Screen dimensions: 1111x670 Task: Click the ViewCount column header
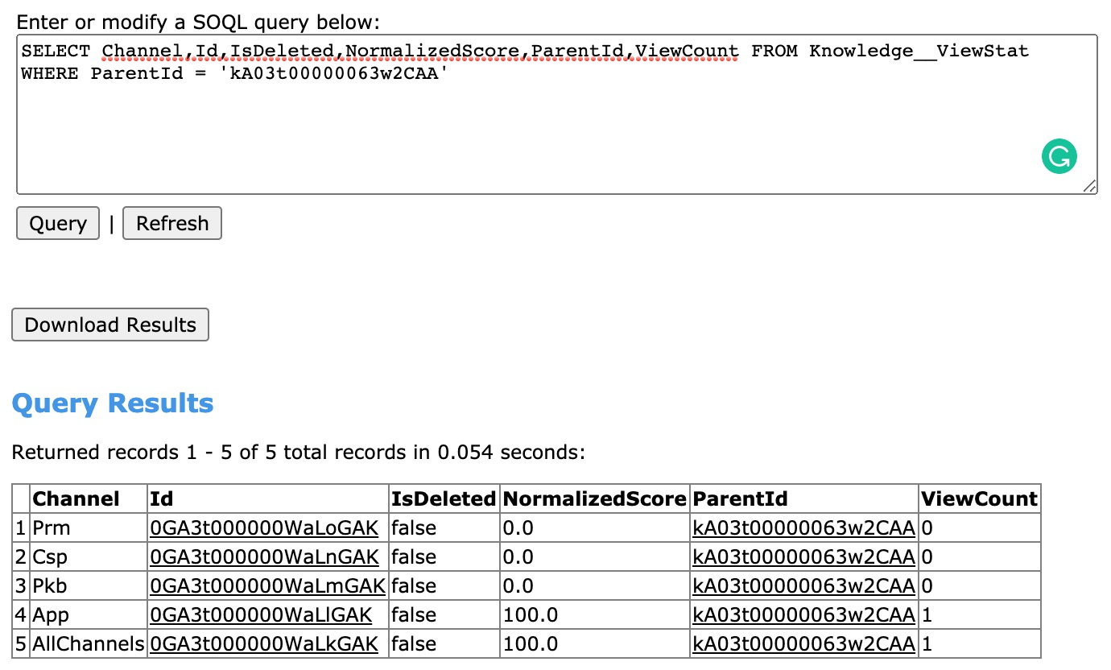(x=979, y=498)
